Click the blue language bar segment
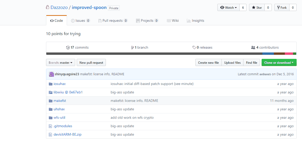Screen dimensions: 302x141 (268, 53)
